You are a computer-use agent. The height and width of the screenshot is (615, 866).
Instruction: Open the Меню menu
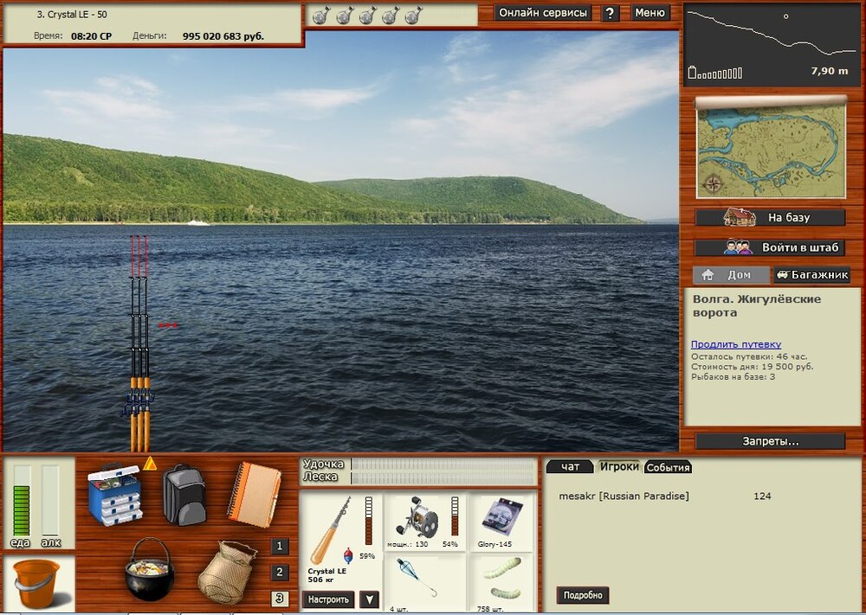point(649,13)
